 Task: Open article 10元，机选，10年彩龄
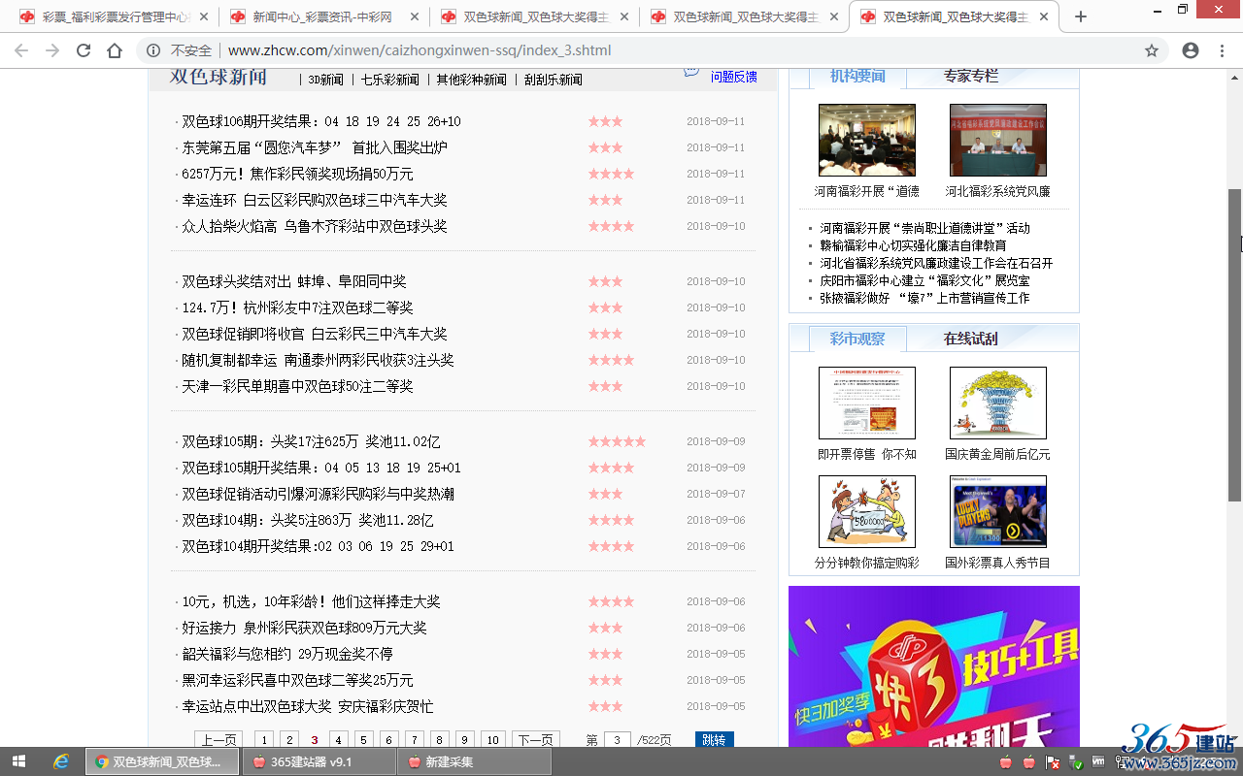coord(311,601)
